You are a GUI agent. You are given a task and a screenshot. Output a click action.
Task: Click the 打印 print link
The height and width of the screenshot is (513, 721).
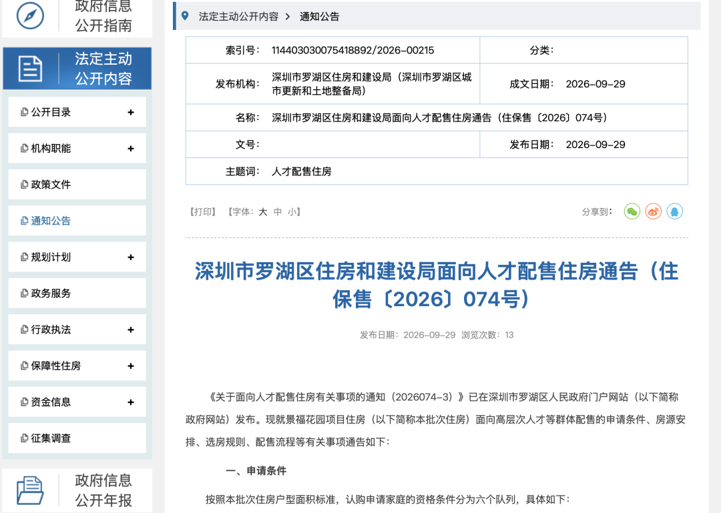click(x=203, y=212)
